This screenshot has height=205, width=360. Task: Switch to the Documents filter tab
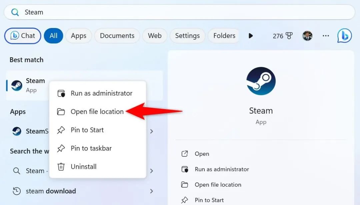coord(117,36)
